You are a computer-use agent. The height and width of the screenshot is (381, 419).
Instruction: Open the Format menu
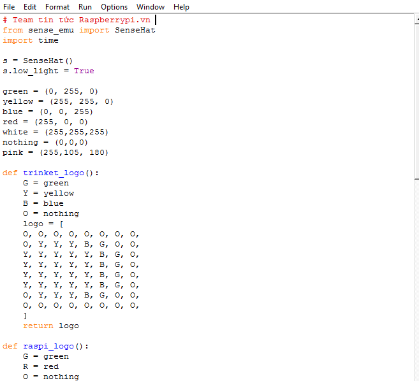[57, 7]
